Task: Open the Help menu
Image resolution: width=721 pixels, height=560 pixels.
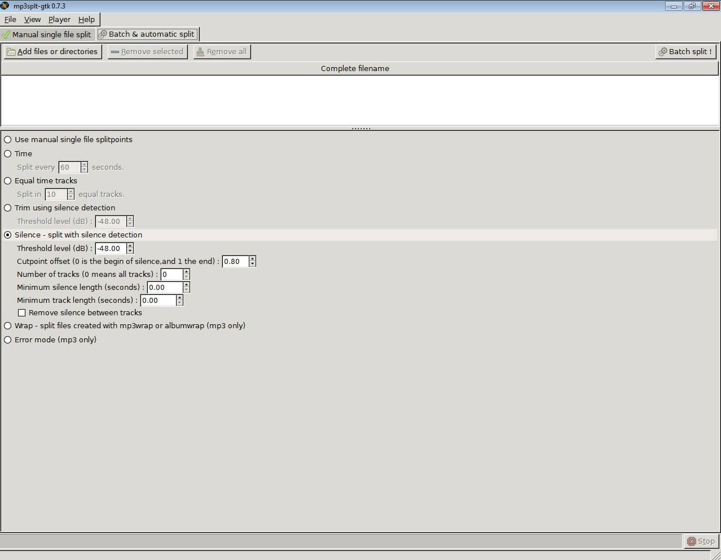Action: [86, 19]
